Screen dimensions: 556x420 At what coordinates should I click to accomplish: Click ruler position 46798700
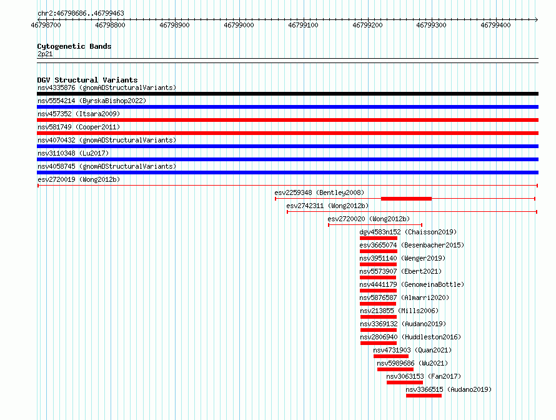tap(46, 25)
